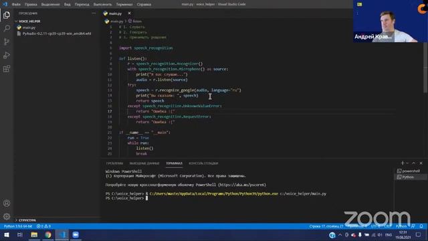
Task: Open the new terminal launch profile dropdown
Action: click(407, 163)
